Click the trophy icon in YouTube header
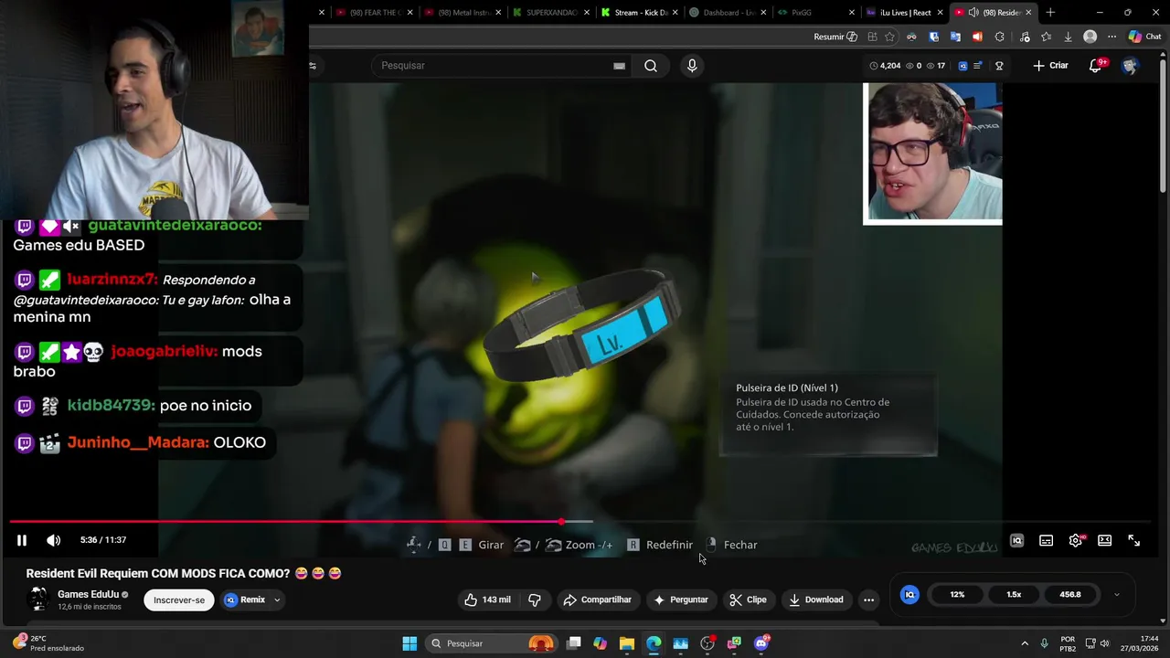Screen dimensions: 1170x658 [999, 66]
